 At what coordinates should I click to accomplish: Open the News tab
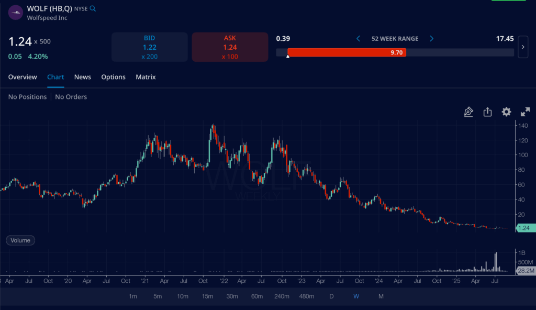(82, 77)
